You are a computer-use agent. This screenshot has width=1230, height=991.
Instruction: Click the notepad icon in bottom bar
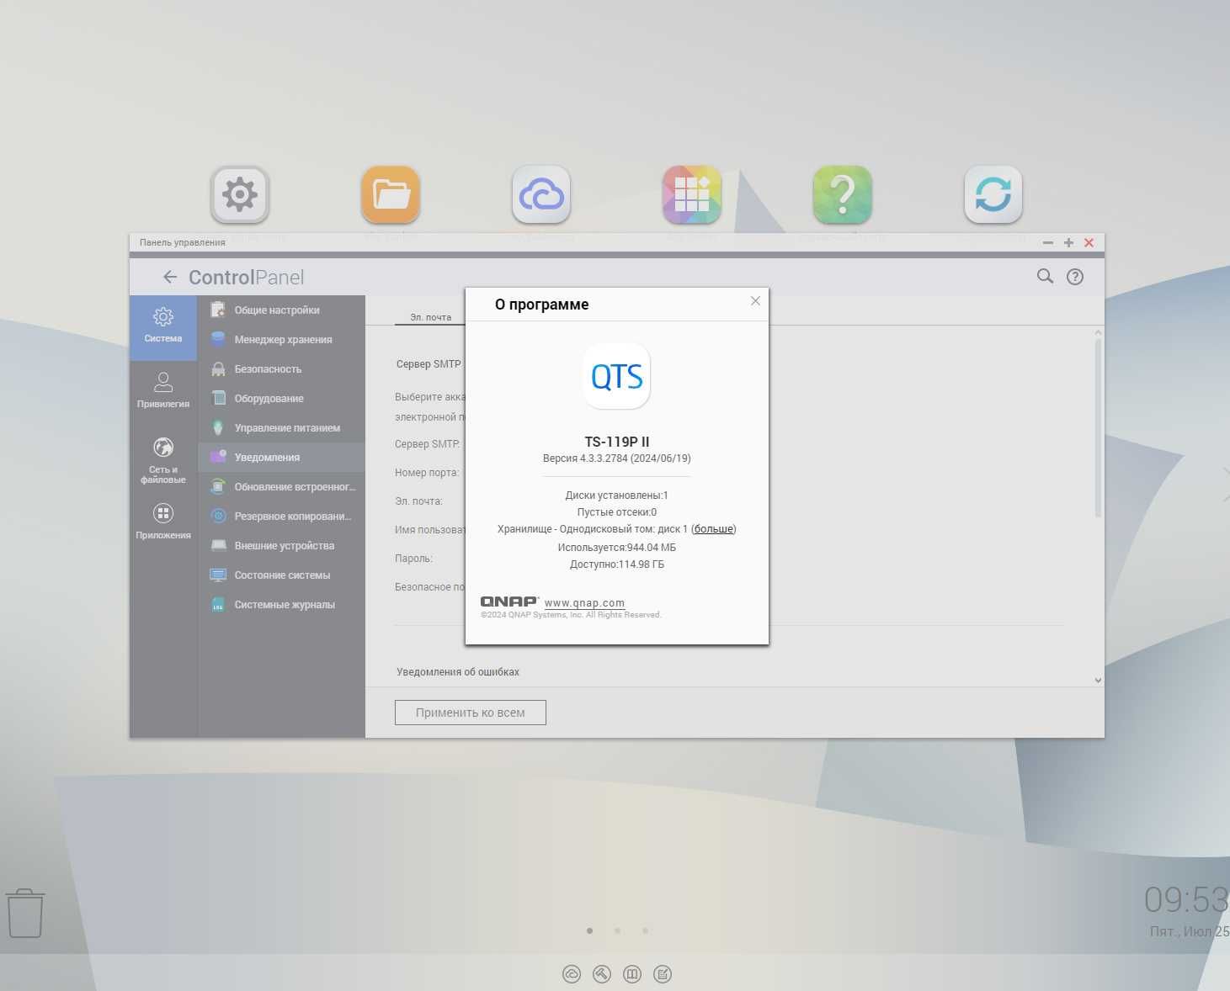pyautogui.click(x=663, y=974)
